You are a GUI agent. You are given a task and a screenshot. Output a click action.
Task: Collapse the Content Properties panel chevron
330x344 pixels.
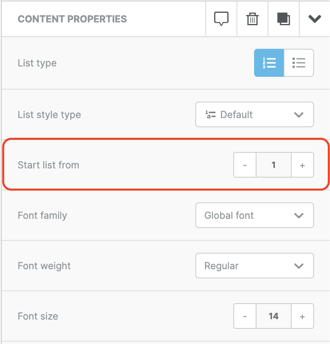pos(315,19)
